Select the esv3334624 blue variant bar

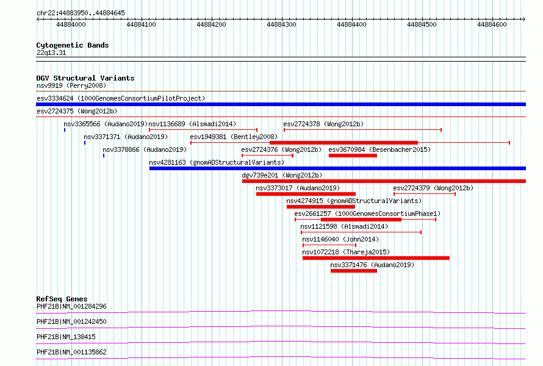click(x=281, y=104)
